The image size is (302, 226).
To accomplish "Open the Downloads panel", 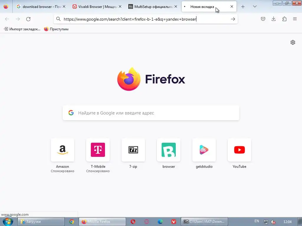I will [273, 19].
